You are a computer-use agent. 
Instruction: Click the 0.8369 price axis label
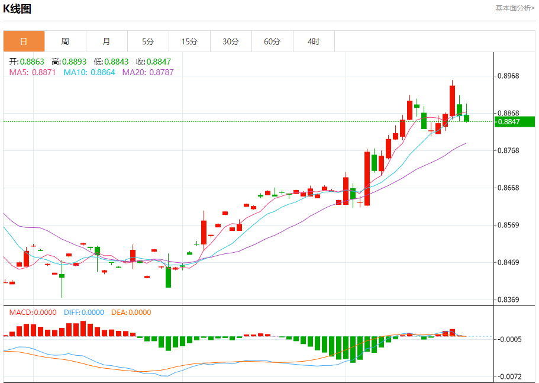point(508,300)
